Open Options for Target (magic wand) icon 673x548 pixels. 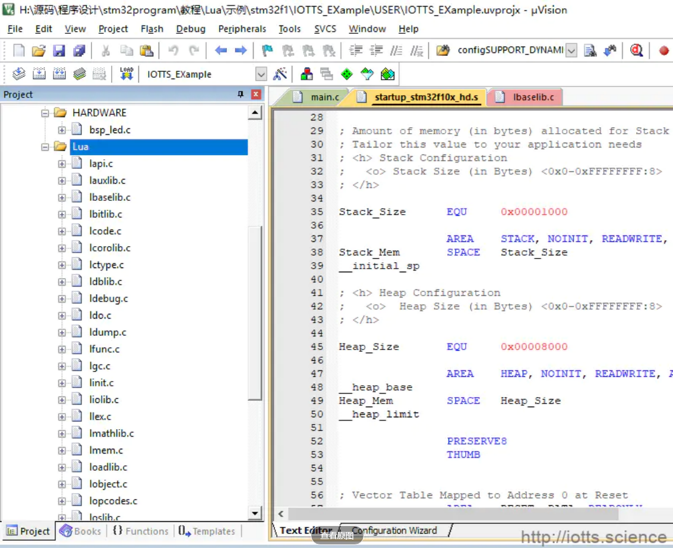(x=280, y=74)
